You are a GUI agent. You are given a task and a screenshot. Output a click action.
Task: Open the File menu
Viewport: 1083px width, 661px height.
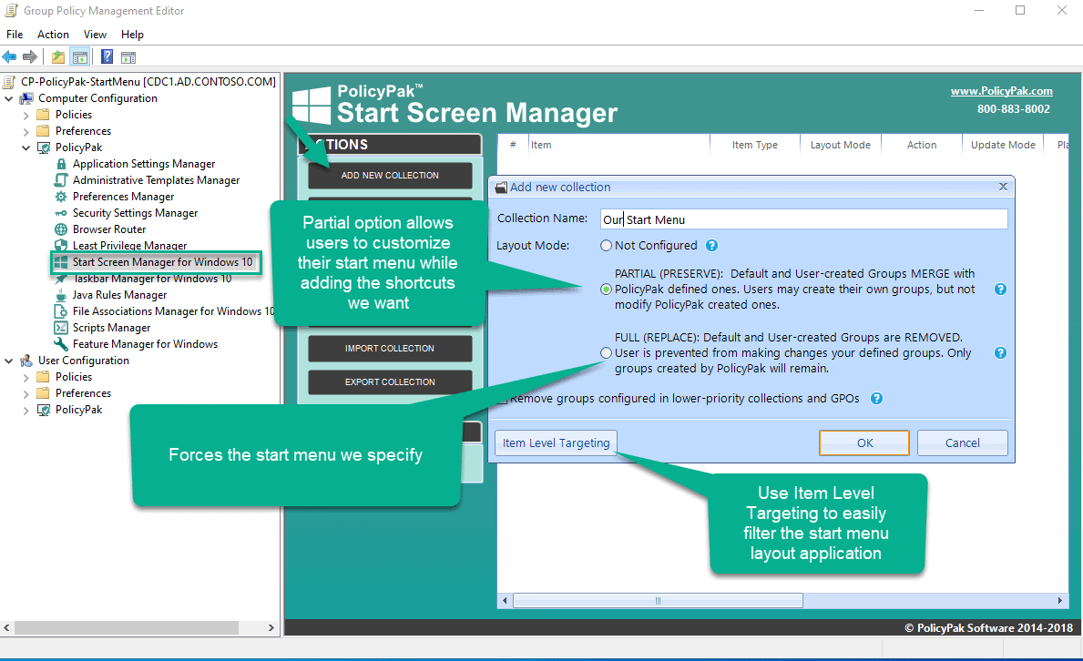coord(15,35)
